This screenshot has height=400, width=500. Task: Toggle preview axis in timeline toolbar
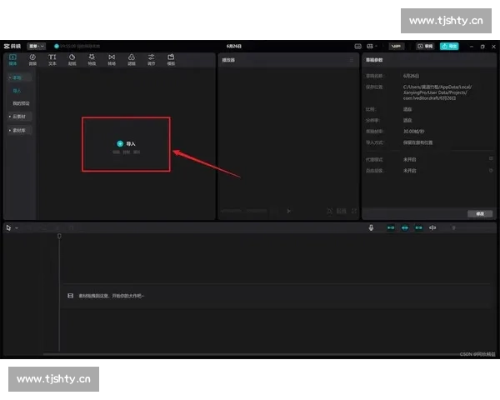(x=432, y=227)
